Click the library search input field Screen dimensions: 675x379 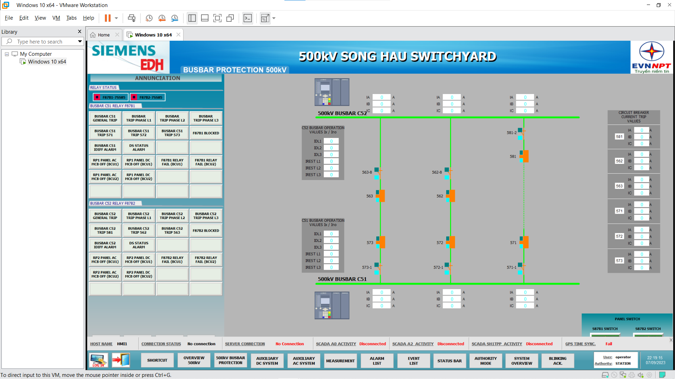pyautogui.click(x=44, y=41)
